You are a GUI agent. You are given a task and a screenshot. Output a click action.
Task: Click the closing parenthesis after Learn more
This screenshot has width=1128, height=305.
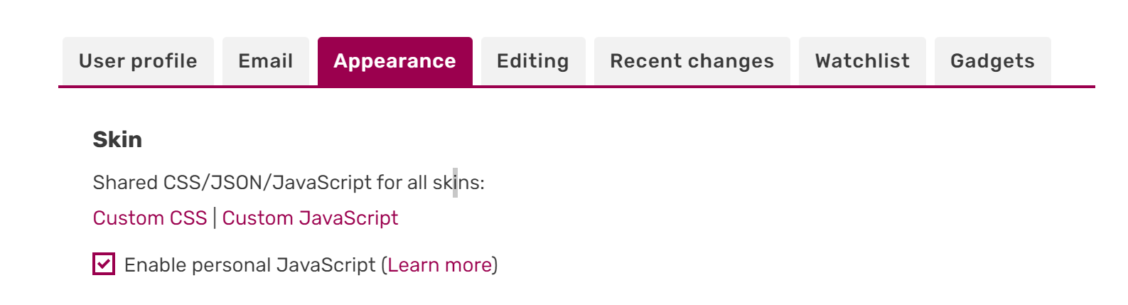(495, 265)
